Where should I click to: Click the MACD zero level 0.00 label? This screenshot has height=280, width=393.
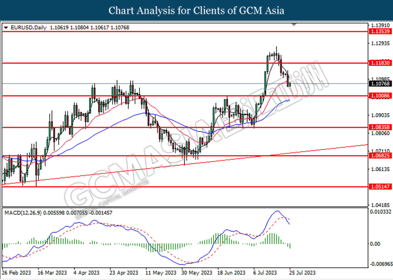[375, 244]
